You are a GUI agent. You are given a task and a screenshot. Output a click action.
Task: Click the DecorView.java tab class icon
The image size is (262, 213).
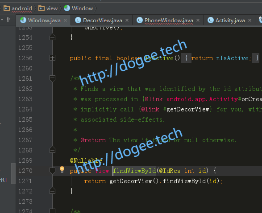(78, 20)
